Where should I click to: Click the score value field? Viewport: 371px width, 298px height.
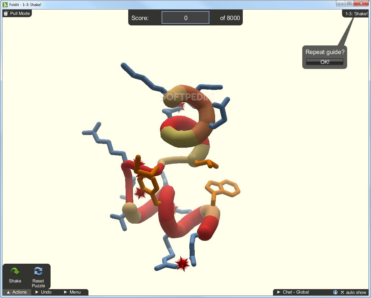[x=185, y=18]
